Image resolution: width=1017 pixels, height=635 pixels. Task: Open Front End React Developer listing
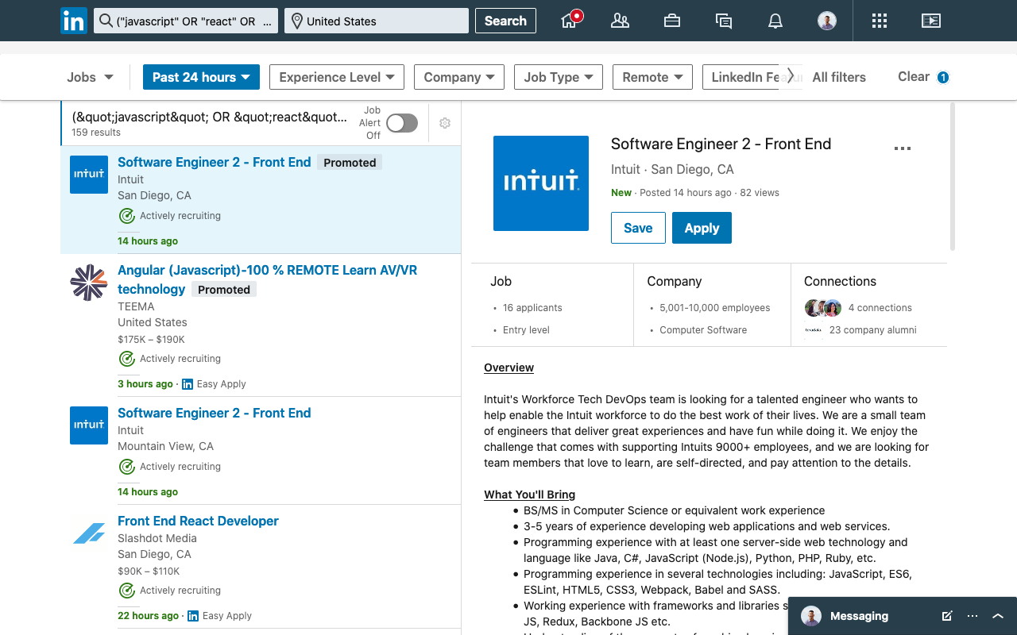pos(198,521)
